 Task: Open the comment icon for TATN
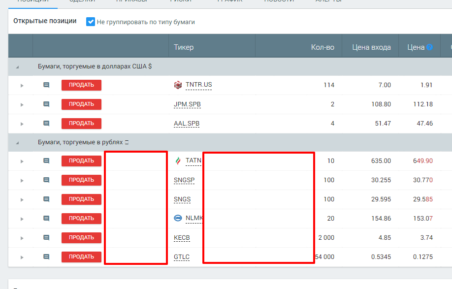pos(46,161)
